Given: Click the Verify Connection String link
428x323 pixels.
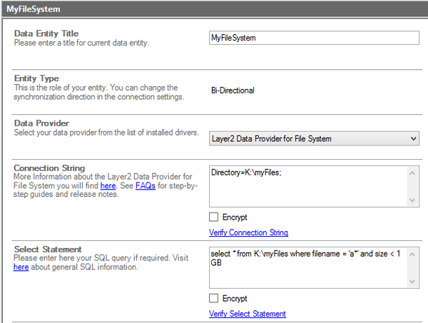Looking at the screenshot, I should point(248,232).
